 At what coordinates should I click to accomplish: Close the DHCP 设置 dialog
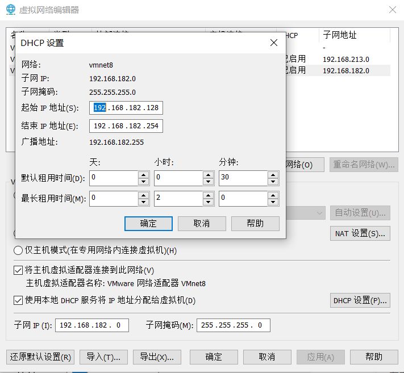(274, 43)
